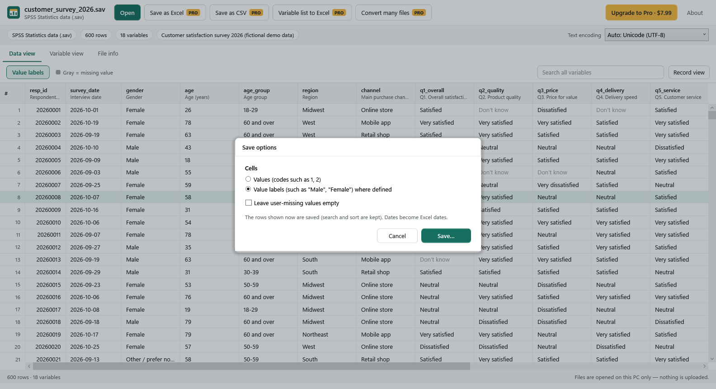Click Convert many files button

pyautogui.click(x=393, y=13)
